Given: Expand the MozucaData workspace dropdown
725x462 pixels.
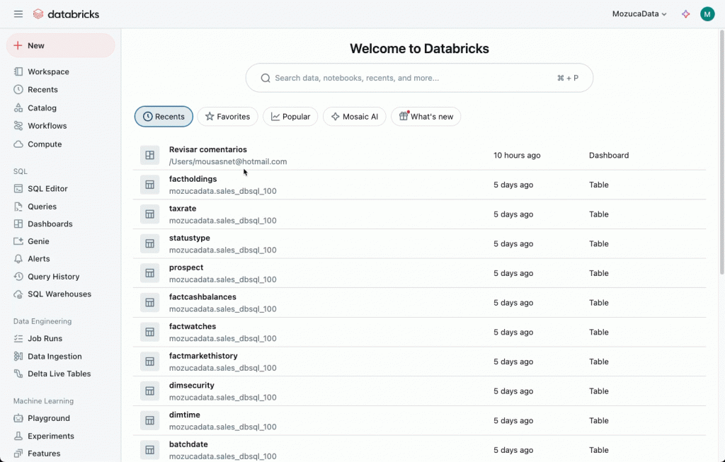Looking at the screenshot, I should (639, 14).
